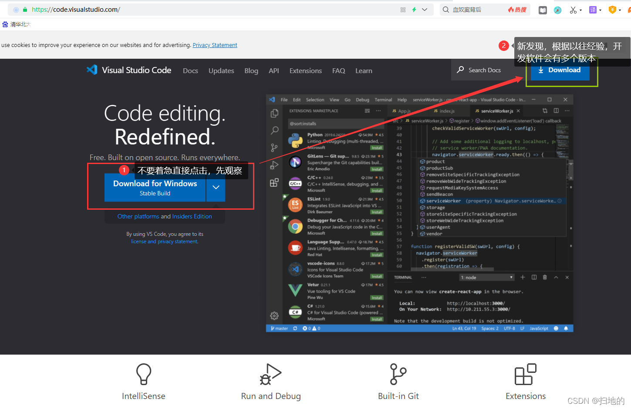This screenshot has width=631, height=409.
Task: Open the API navigation item
Action: (274, 70)
